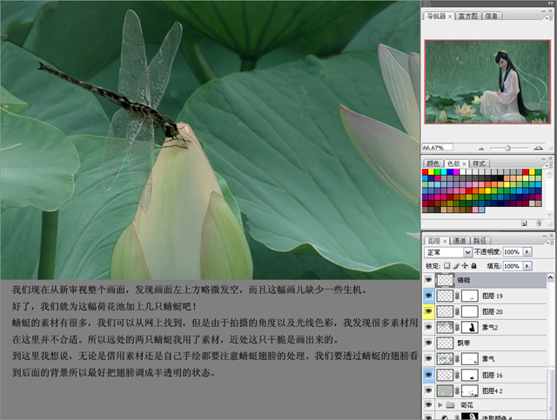Hide the 图层 19 layer
The height and width of the screenshot is (420, 557).
pyautogui.click(x=429, y=296)
